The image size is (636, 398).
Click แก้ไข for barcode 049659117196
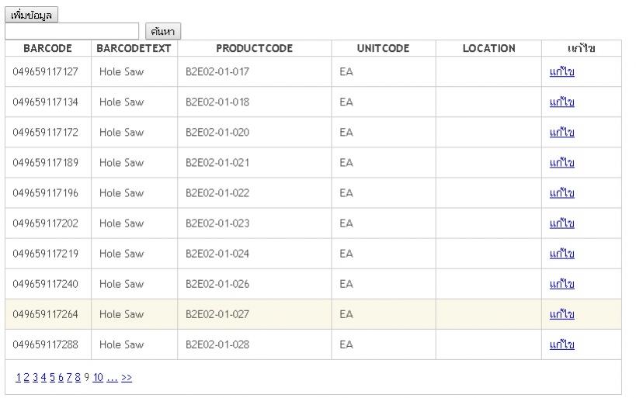click(561, 193)
